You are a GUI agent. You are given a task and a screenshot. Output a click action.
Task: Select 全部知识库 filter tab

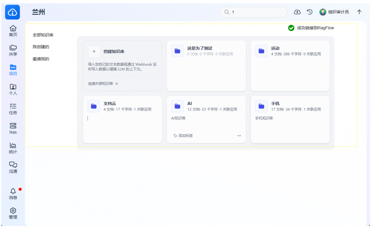(x=43, y=35)
